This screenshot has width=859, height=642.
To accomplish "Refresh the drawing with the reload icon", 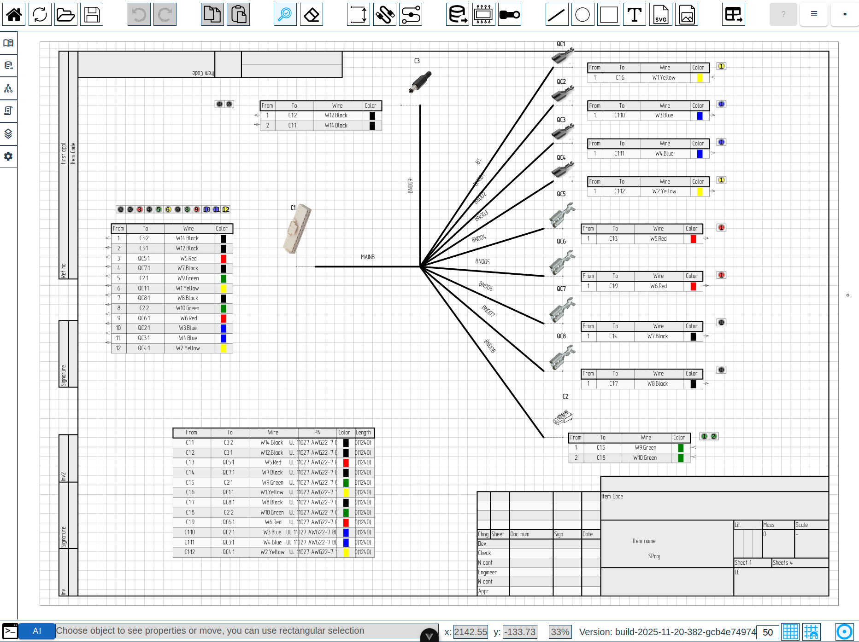I will point(40,14).
